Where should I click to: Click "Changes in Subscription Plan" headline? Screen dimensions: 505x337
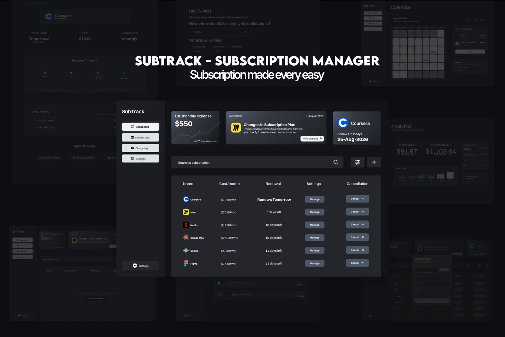tap(269, 125)
